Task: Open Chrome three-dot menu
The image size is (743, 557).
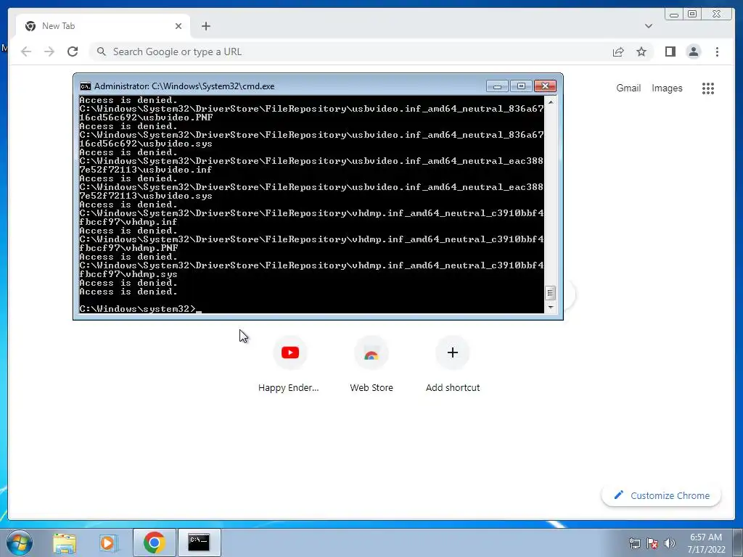Action: click(x=717, y=51)
